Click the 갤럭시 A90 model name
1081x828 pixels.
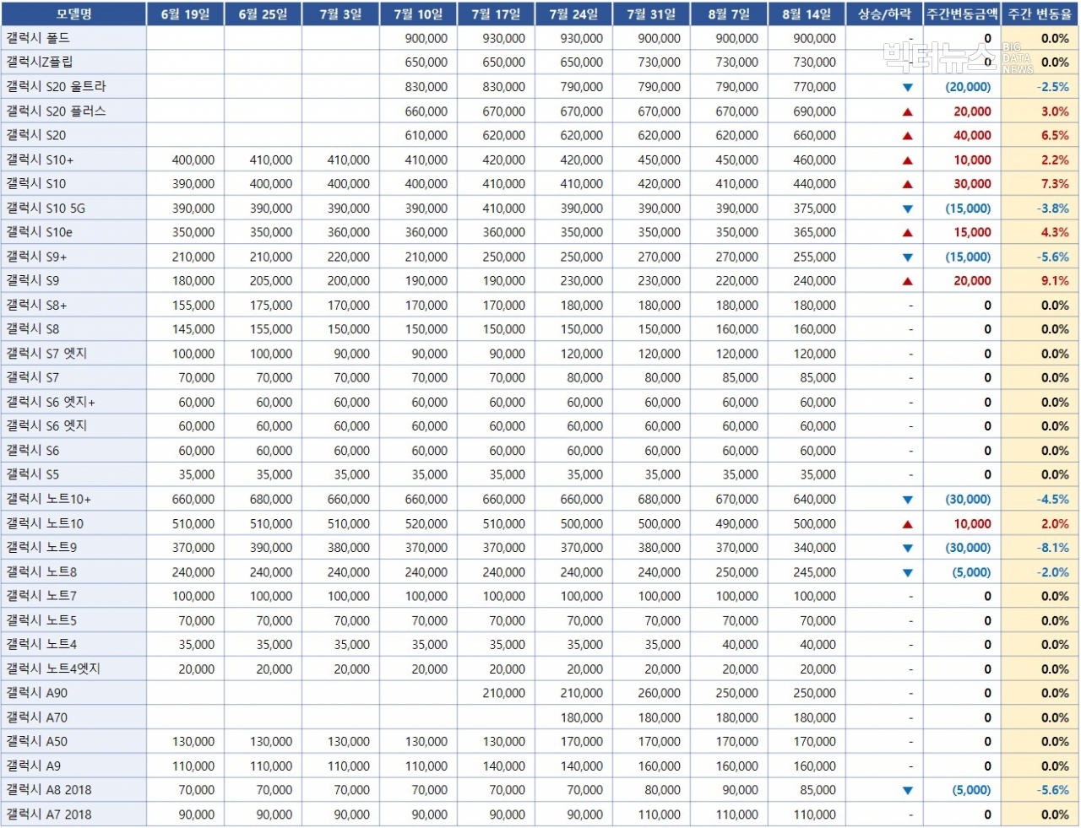36,694
